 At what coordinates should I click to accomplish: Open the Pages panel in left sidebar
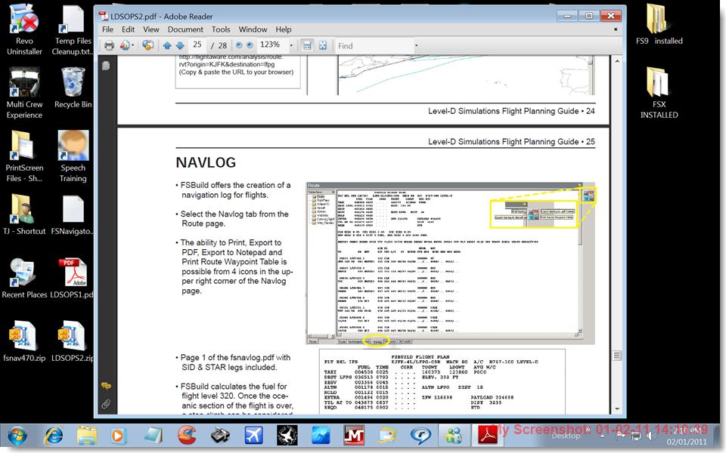click(x=106, y=66)
